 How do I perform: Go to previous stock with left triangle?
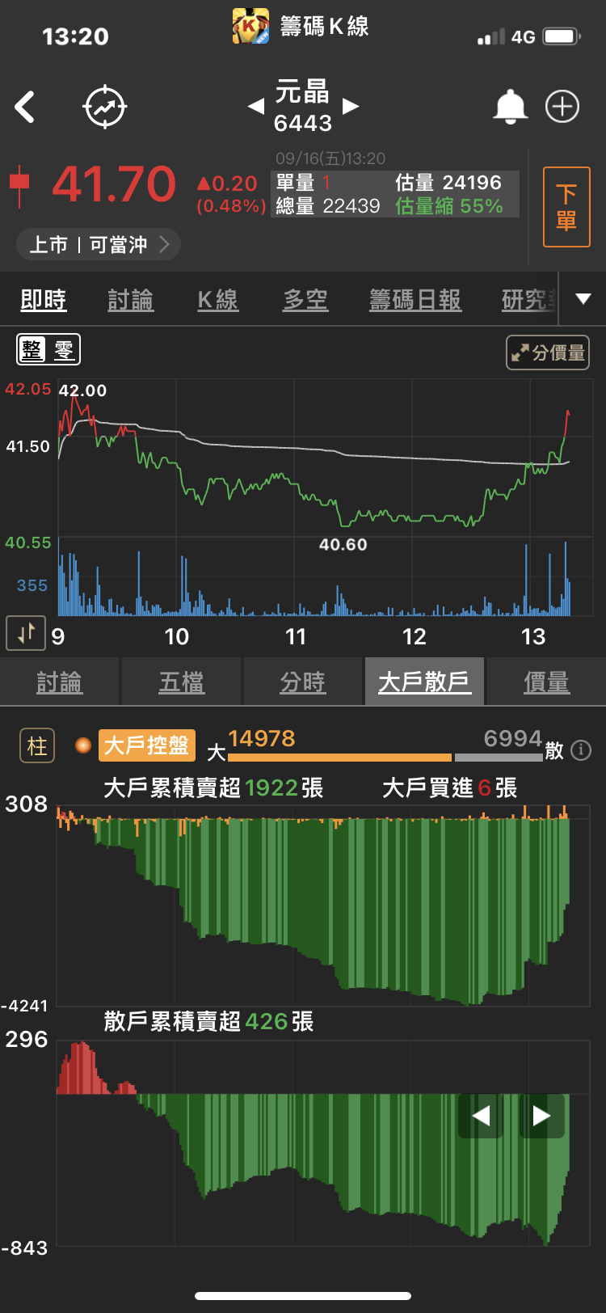tap(256, 107)
